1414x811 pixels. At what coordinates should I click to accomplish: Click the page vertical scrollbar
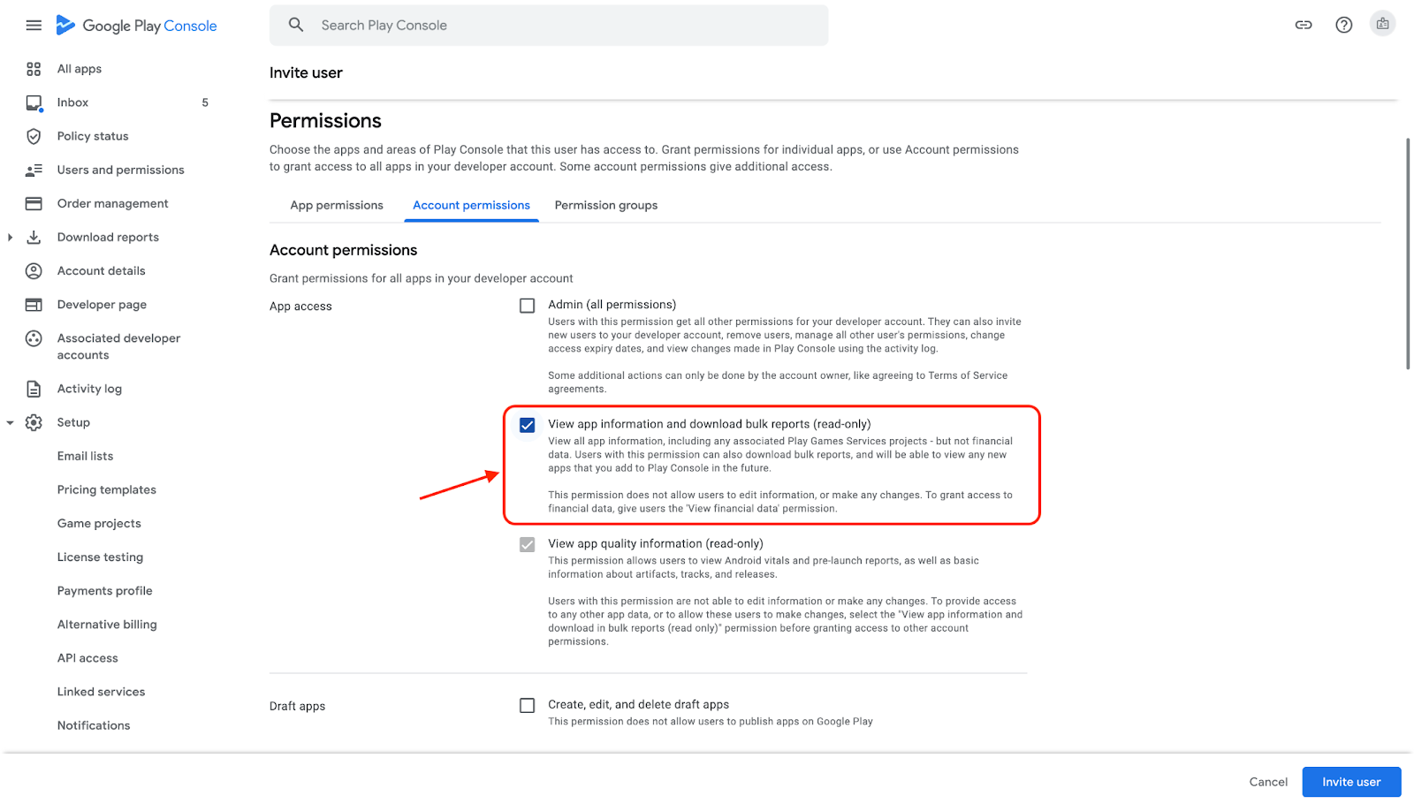(x=1407, y=254)
